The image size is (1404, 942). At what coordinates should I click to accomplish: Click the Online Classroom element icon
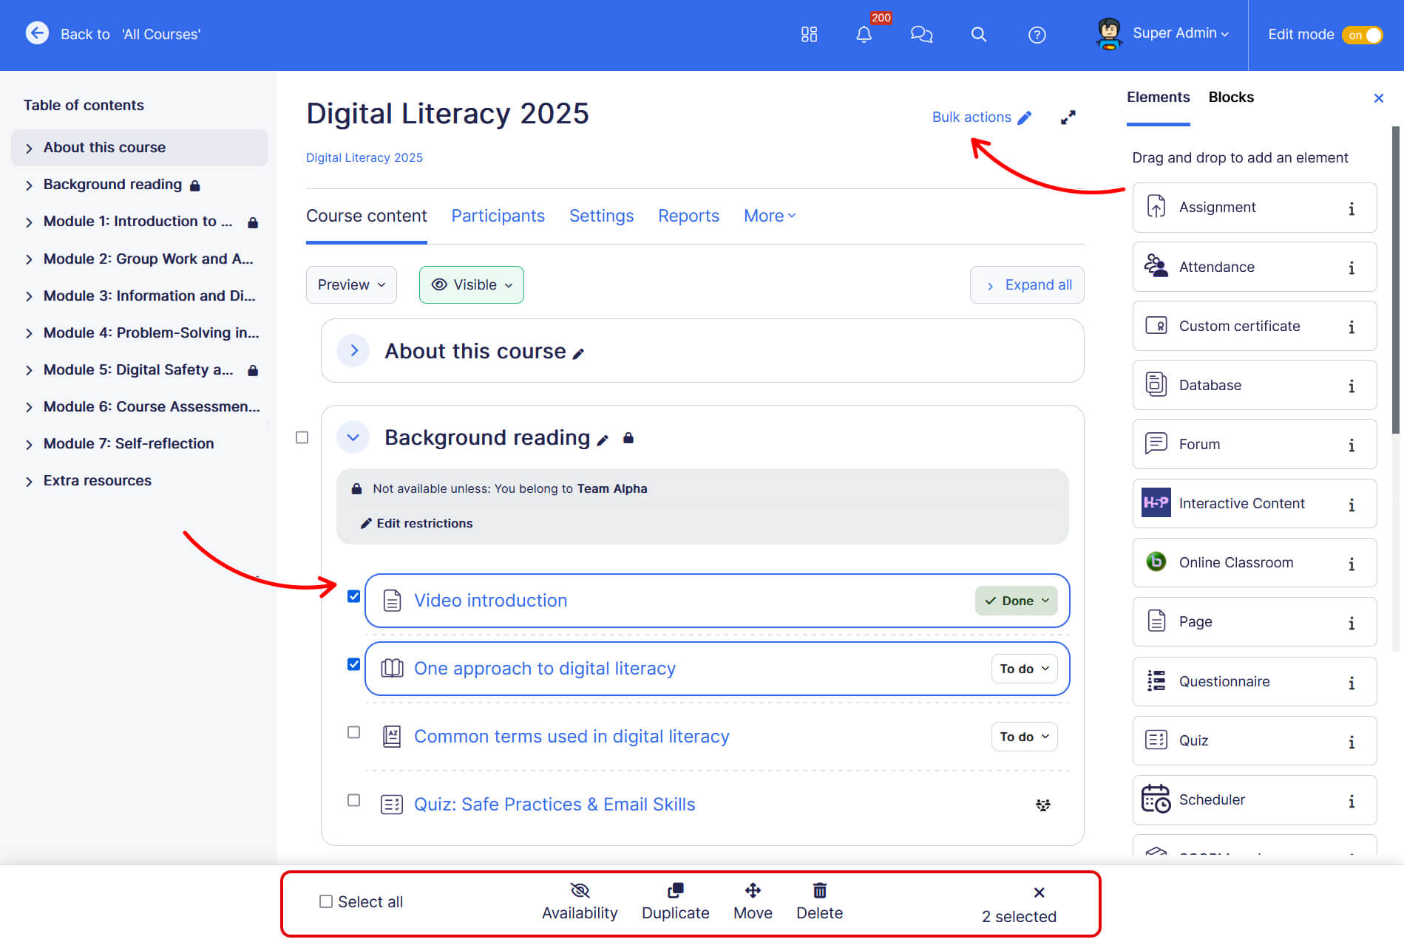1156,562
